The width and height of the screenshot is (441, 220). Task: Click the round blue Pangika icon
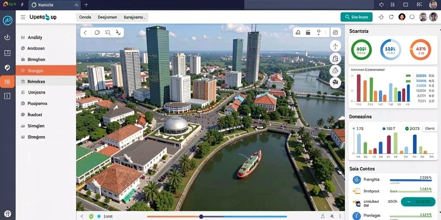coord(357,180)
